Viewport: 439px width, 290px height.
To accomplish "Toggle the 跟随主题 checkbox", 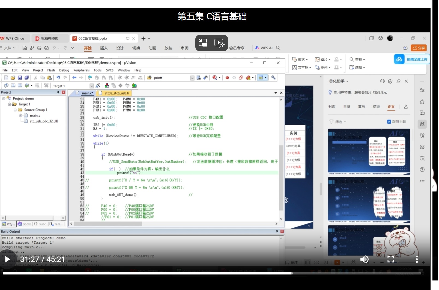I will 389,122.
